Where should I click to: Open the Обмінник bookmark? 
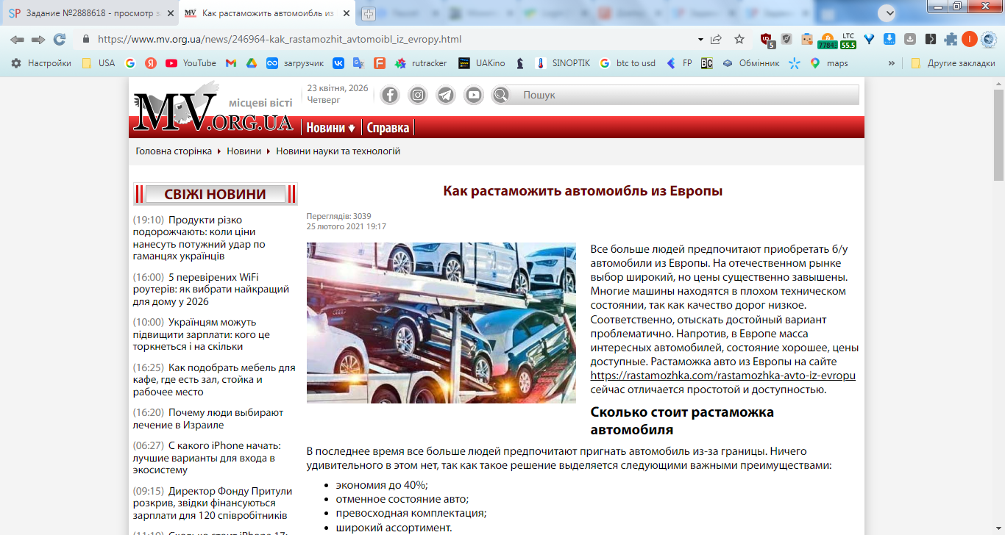[750, 63]
